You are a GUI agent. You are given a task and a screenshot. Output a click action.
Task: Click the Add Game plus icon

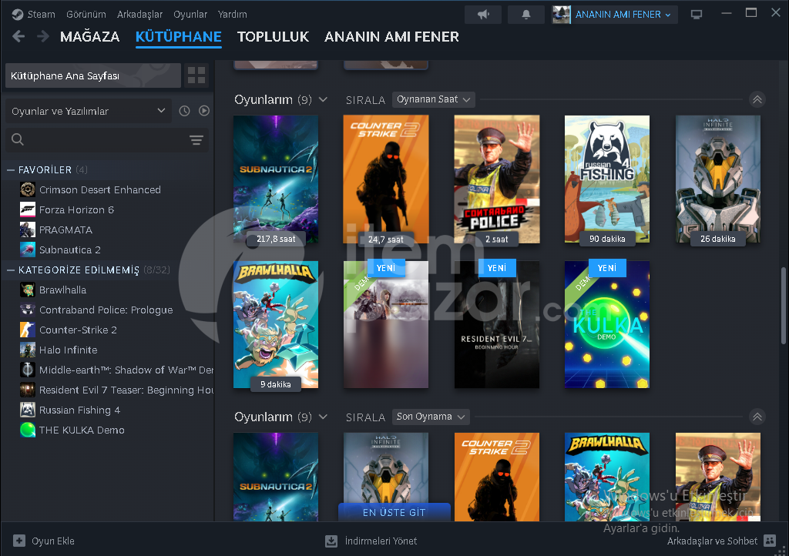coord(19,541)
